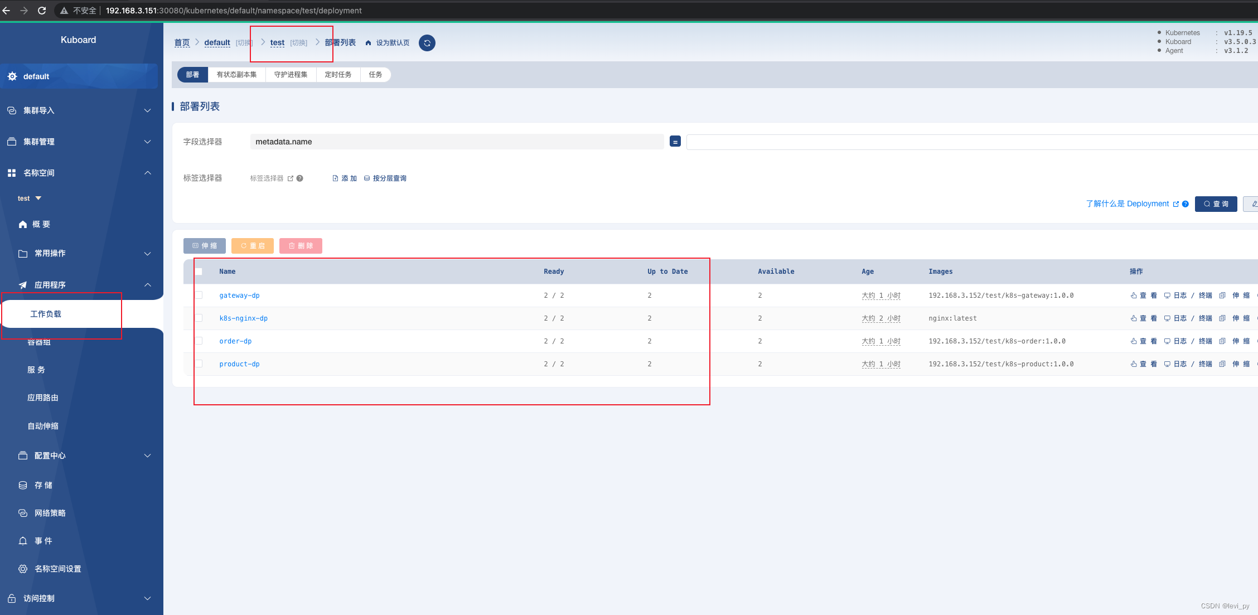Collapse the 应用程序 chevron
This screenshot has height=615, width=1258.
click(148, 285)
